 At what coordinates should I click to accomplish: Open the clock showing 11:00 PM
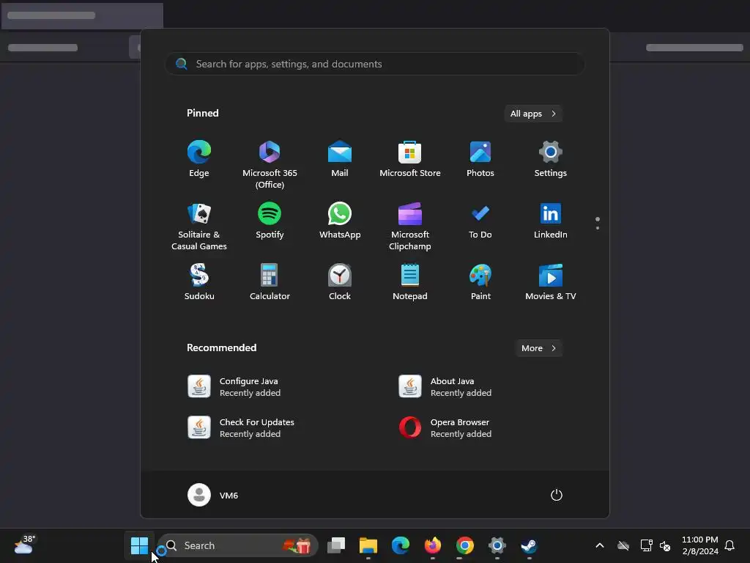click(x=699, y=545)
